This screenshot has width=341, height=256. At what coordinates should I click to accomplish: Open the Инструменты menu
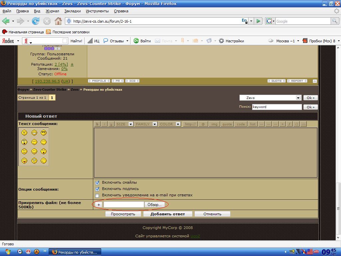point(97,11)
